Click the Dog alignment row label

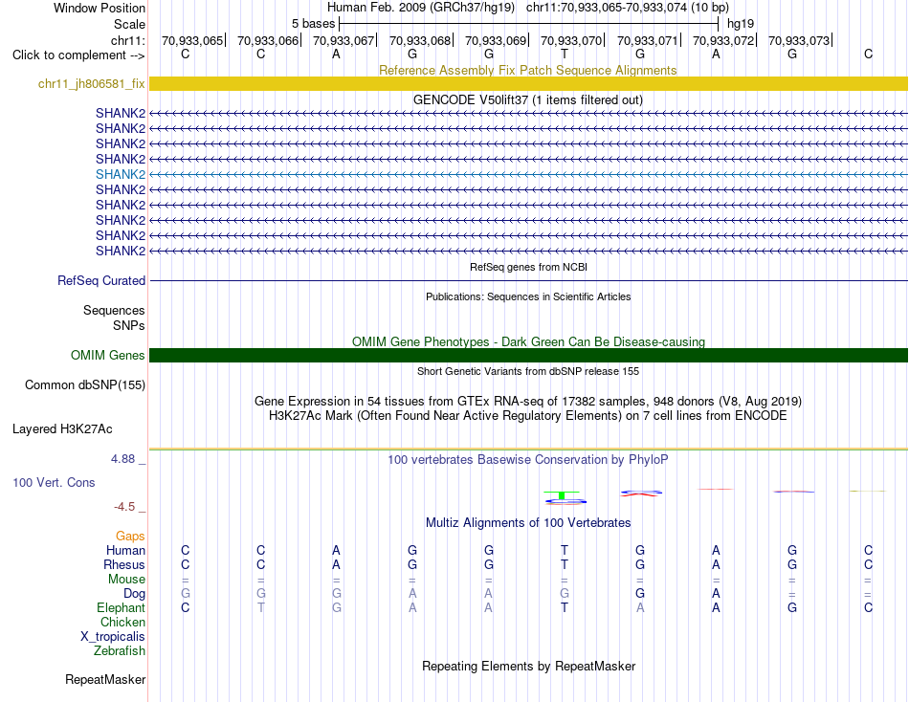click(x=134, y=594)
